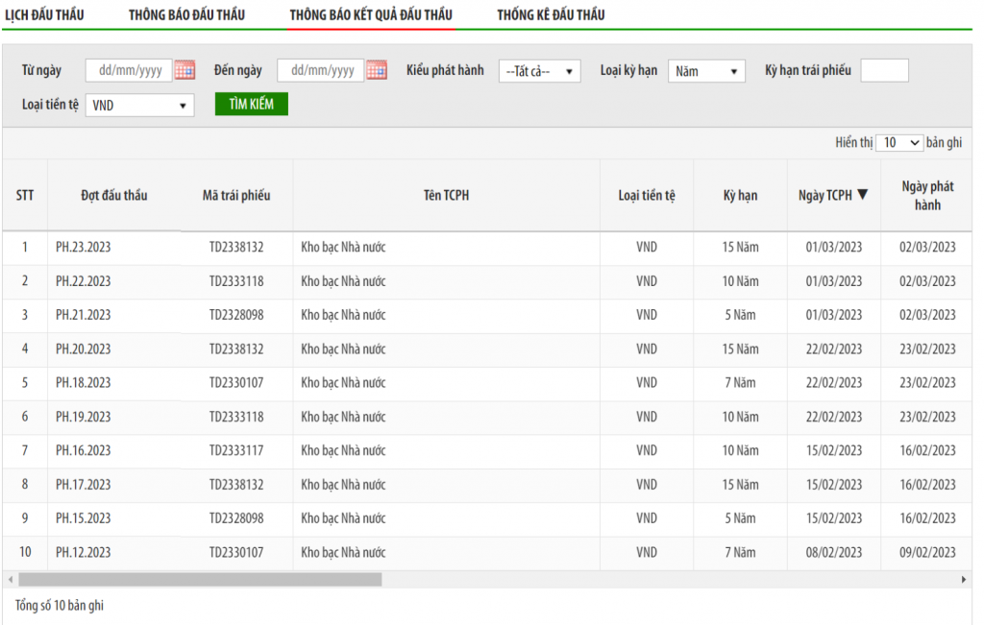This screenshot has width=984, height=625.
Task: Click bond code TD2333118 in row 2
Action: 236,281
